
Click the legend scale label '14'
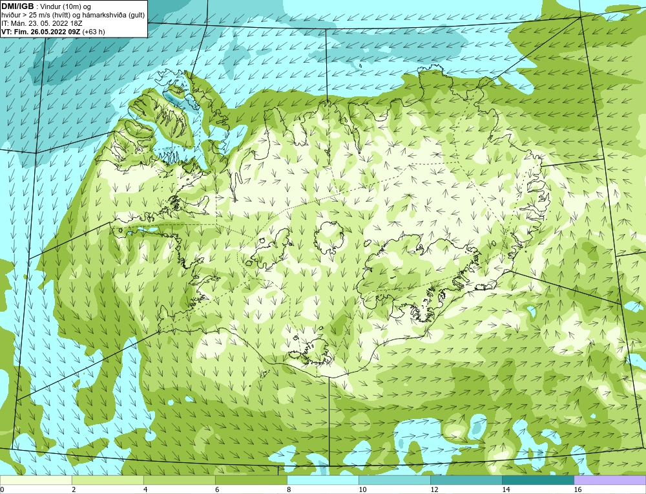506,489
